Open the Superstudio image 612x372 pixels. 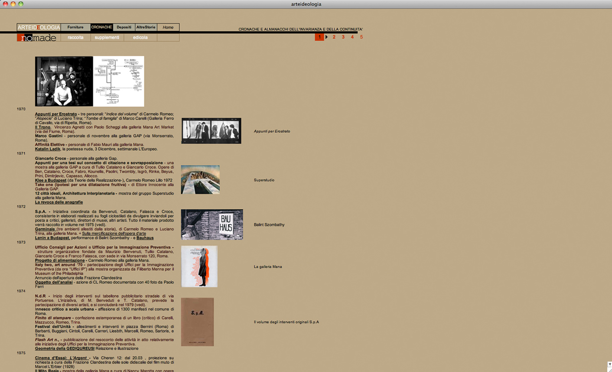coord(200,180)
